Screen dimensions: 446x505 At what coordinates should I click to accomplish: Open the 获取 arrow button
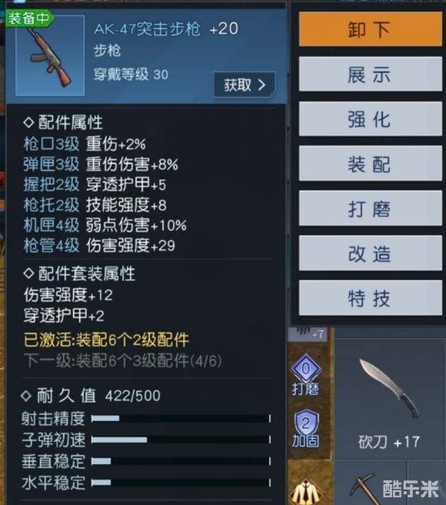pos(245,85)
